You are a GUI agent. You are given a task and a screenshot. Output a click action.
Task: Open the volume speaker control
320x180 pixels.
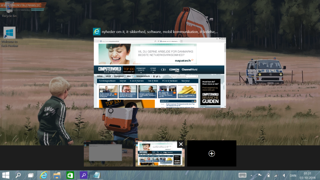tap(284, 175)
